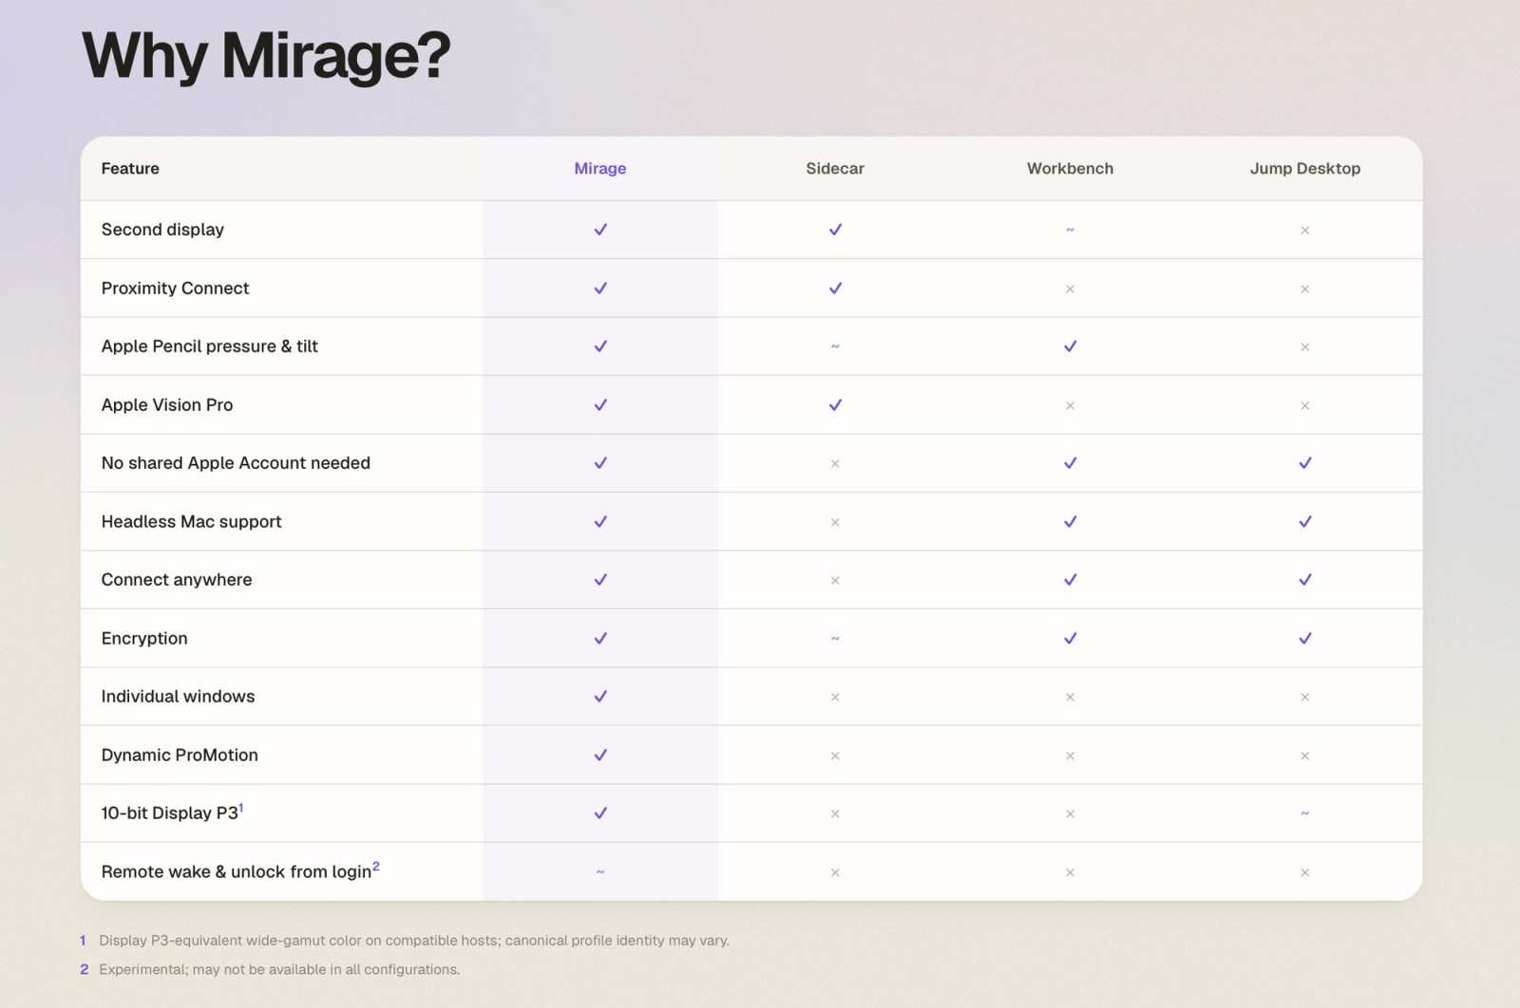Click the Mirage checkmark for Individual windows

click(600, 697)
